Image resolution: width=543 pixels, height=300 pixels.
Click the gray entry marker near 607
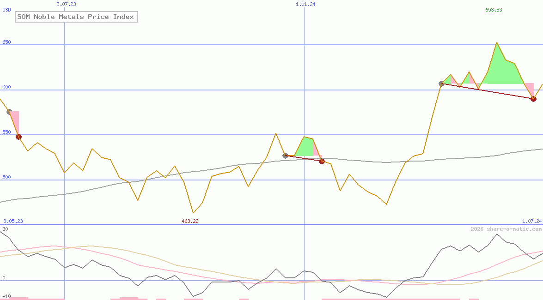(x=441, y=84)
